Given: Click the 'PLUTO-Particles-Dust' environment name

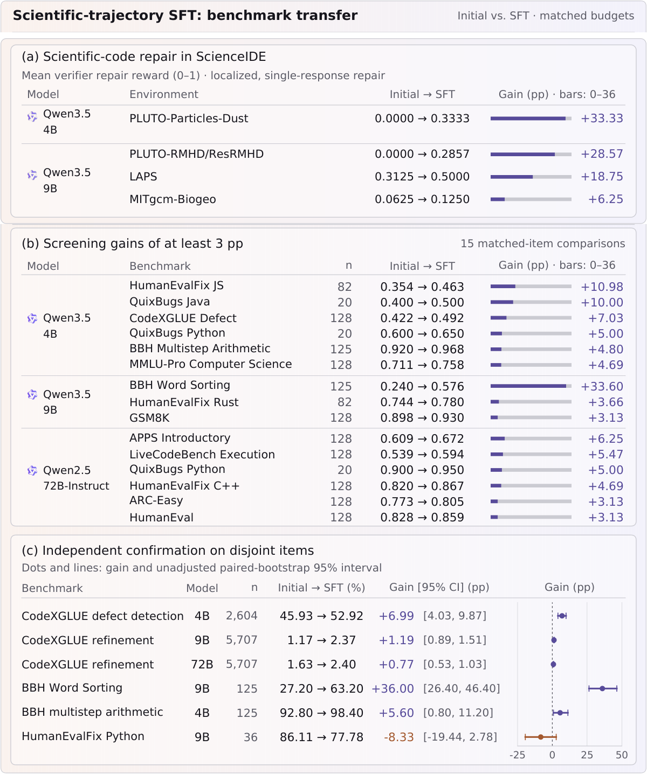Looking at the screenshot, I should [189, 118].
